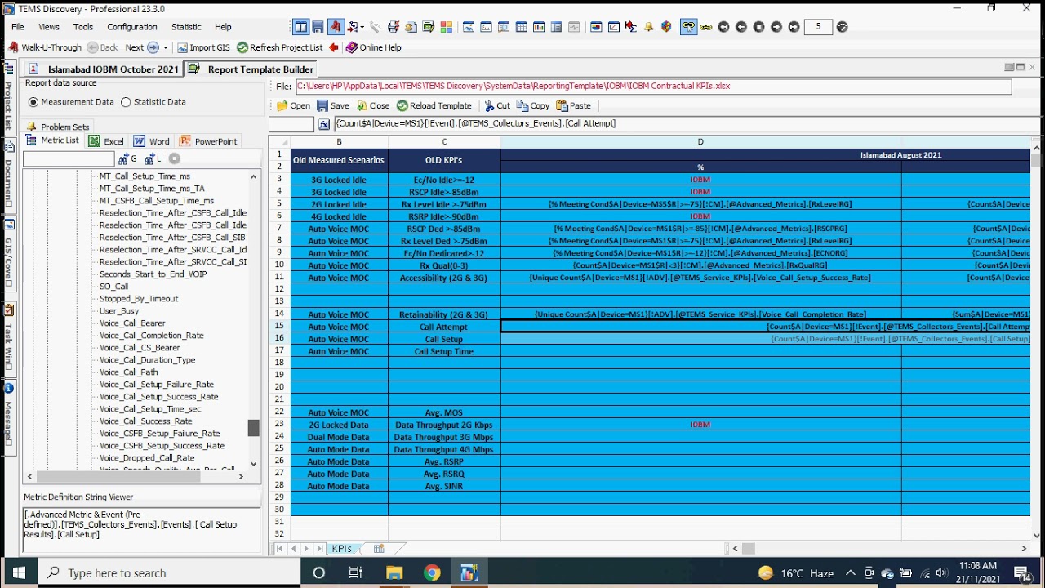This screenshot has width=1045, height=588.
Task: Open Online Help
Action: click(x=373, y=47)
